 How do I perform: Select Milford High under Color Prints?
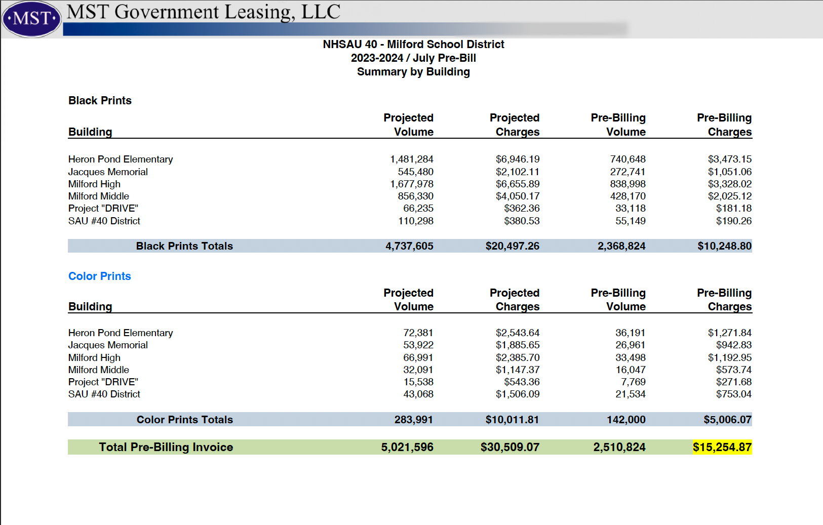tap(94, 358)
